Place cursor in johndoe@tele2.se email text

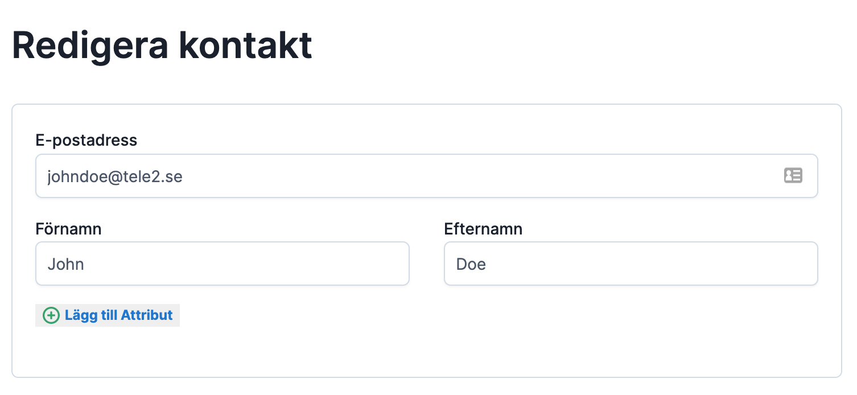[x=115, y=176]
